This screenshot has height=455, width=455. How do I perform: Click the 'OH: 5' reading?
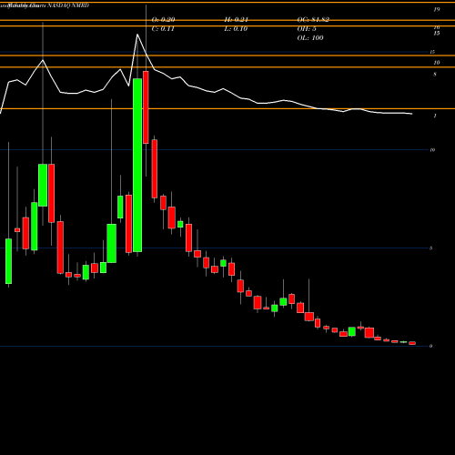307,29
